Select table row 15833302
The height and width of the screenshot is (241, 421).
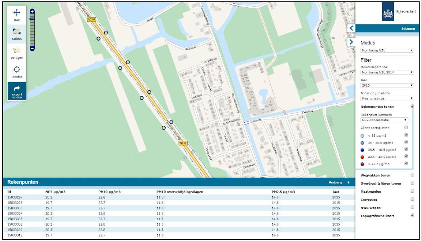[179, 230]
